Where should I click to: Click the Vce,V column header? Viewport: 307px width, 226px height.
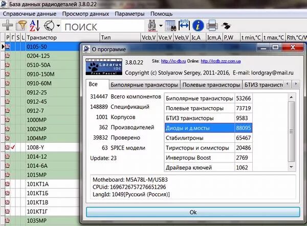click(165, 37)
